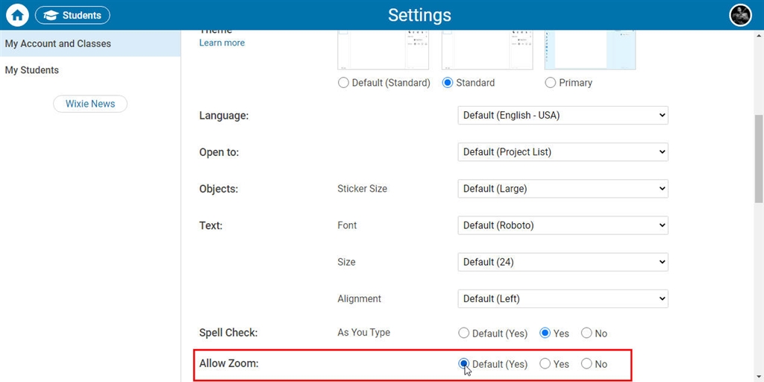Select the Standard theme preview thumbnail
The height and width of the screenshot is (382, 764).
(x=487, y=50)
